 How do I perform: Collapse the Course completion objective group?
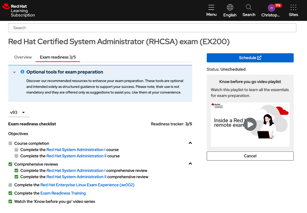[190, 143]
